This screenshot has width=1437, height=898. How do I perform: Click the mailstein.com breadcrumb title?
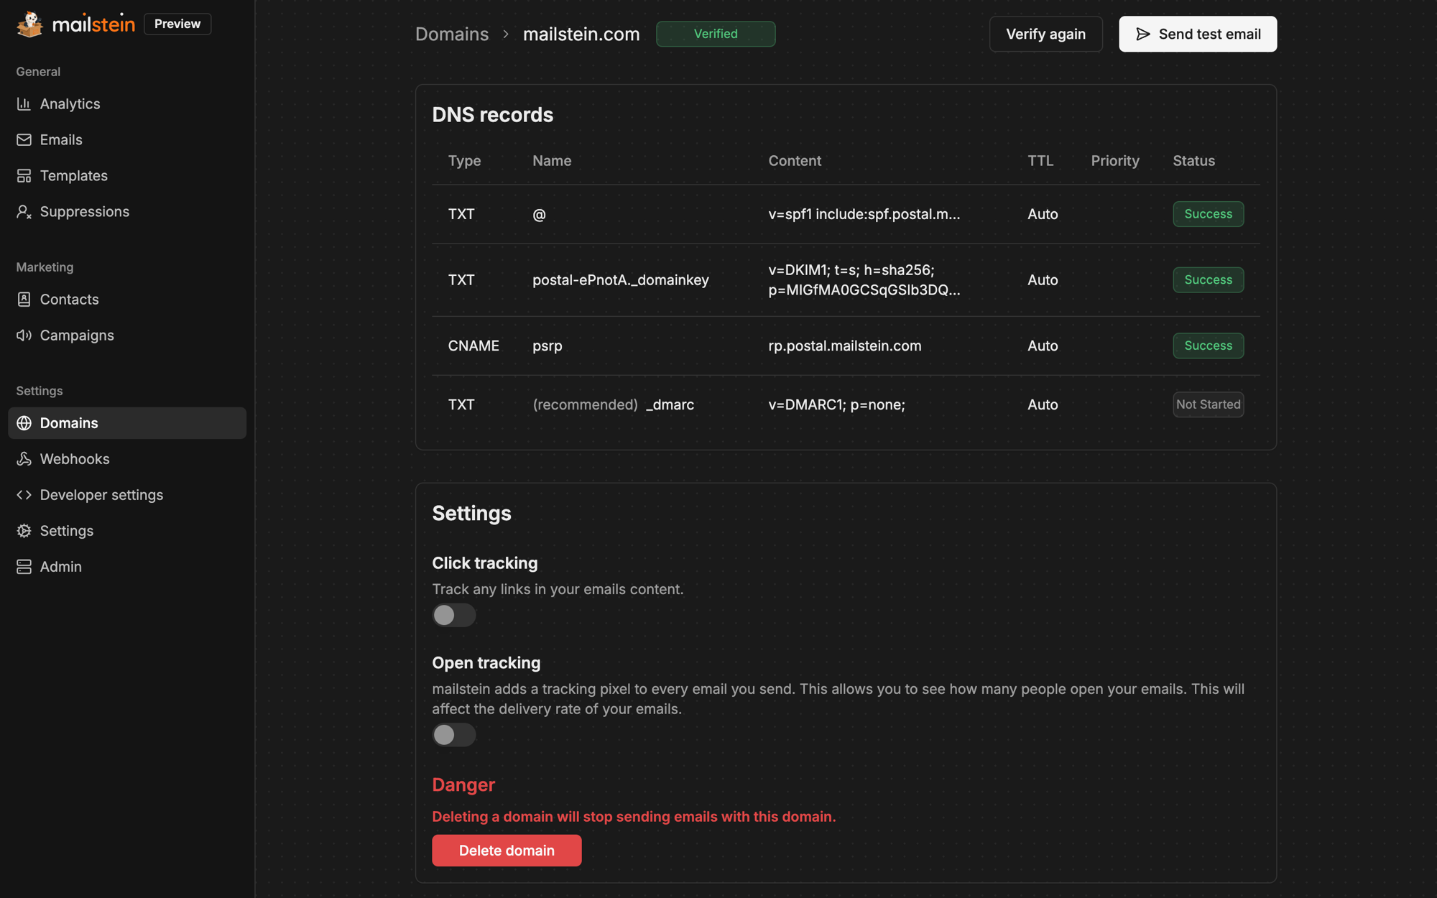(581, 34)
